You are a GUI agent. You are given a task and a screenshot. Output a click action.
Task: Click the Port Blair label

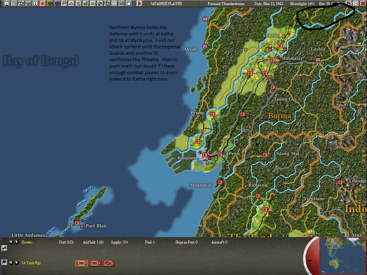96,226
